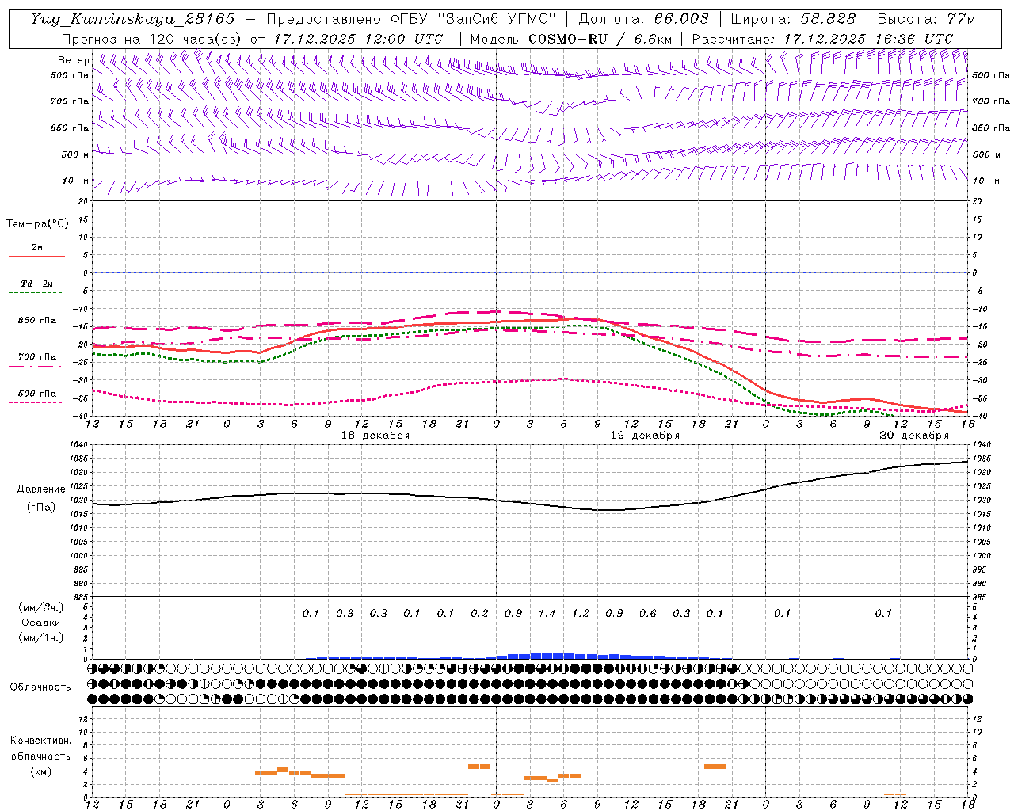Click the Давление panel label
The width and height of the screenshot is (1014, 811).
click(41, 489)
